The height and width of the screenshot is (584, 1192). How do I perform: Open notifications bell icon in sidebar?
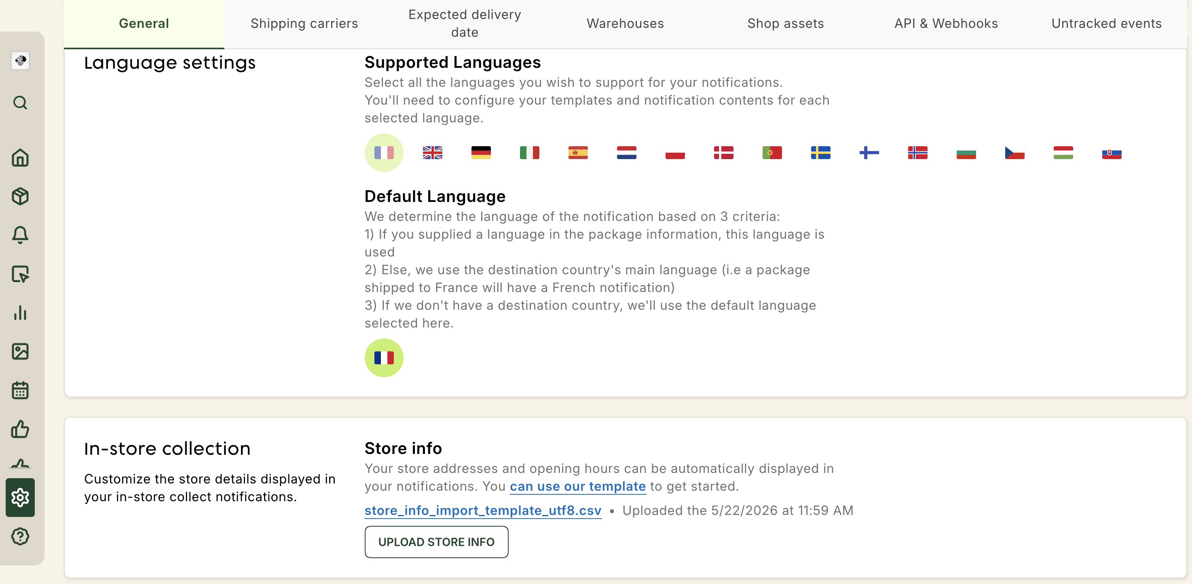(20, 235)
